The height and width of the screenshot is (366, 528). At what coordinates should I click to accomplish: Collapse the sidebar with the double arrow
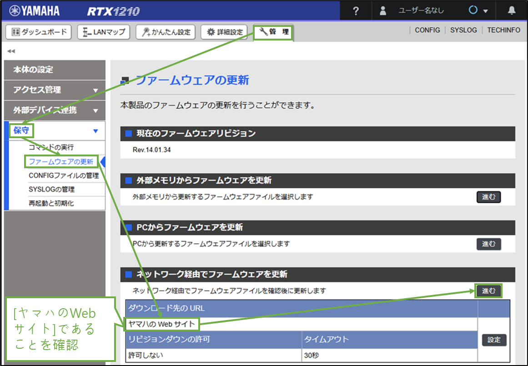[x=10, y=51]
